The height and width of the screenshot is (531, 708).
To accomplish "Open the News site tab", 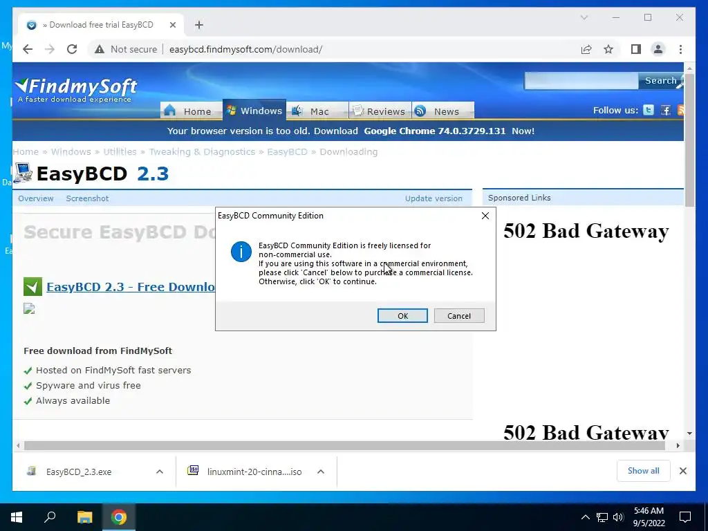I will (x=443, y=111).
